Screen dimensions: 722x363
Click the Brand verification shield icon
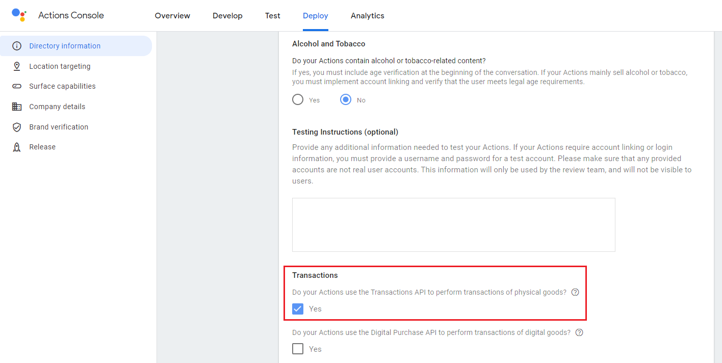17,127
